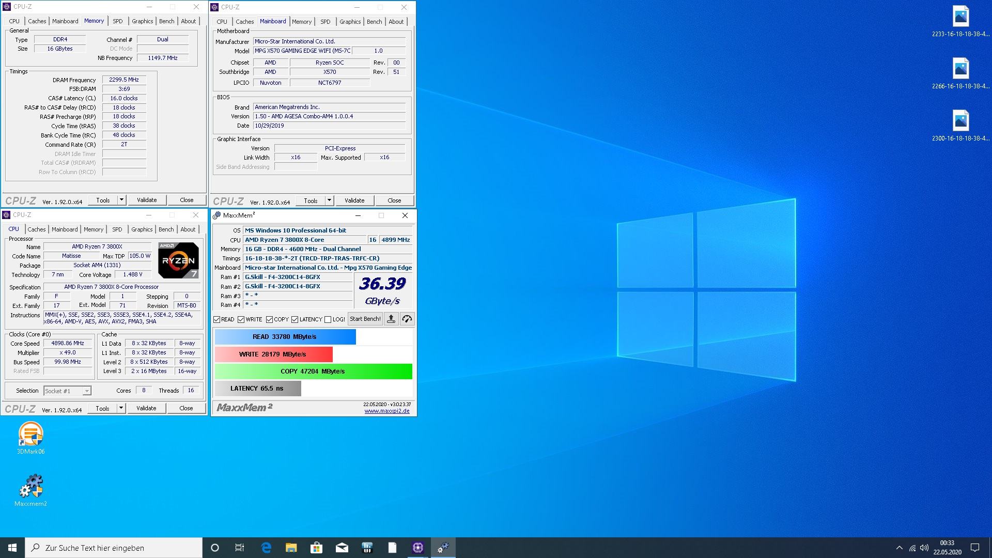Screen dimensions: 992x558
Task: Show hidden system tray icons
Action: (899, 548)
